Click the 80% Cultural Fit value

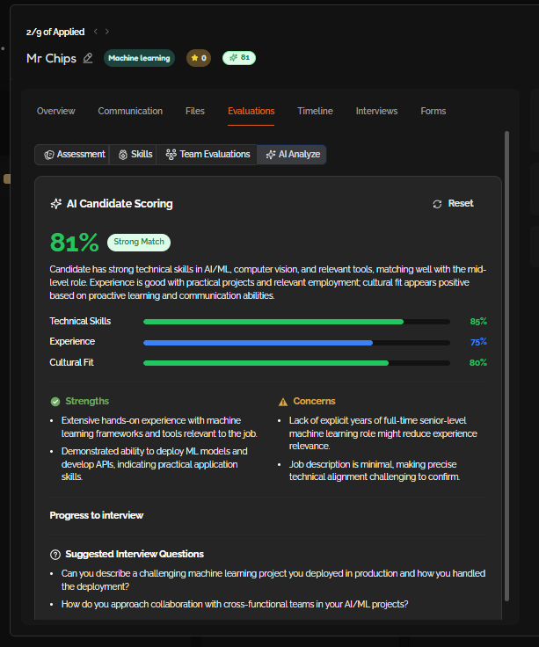coord(478,363)
